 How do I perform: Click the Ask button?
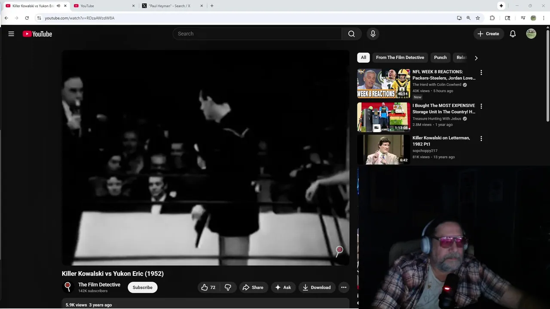pyautogui.click(x=283, y=288)
